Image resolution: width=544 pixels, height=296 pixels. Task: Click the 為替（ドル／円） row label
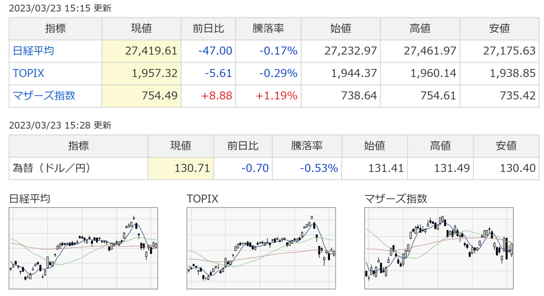[x=51, y=168]
